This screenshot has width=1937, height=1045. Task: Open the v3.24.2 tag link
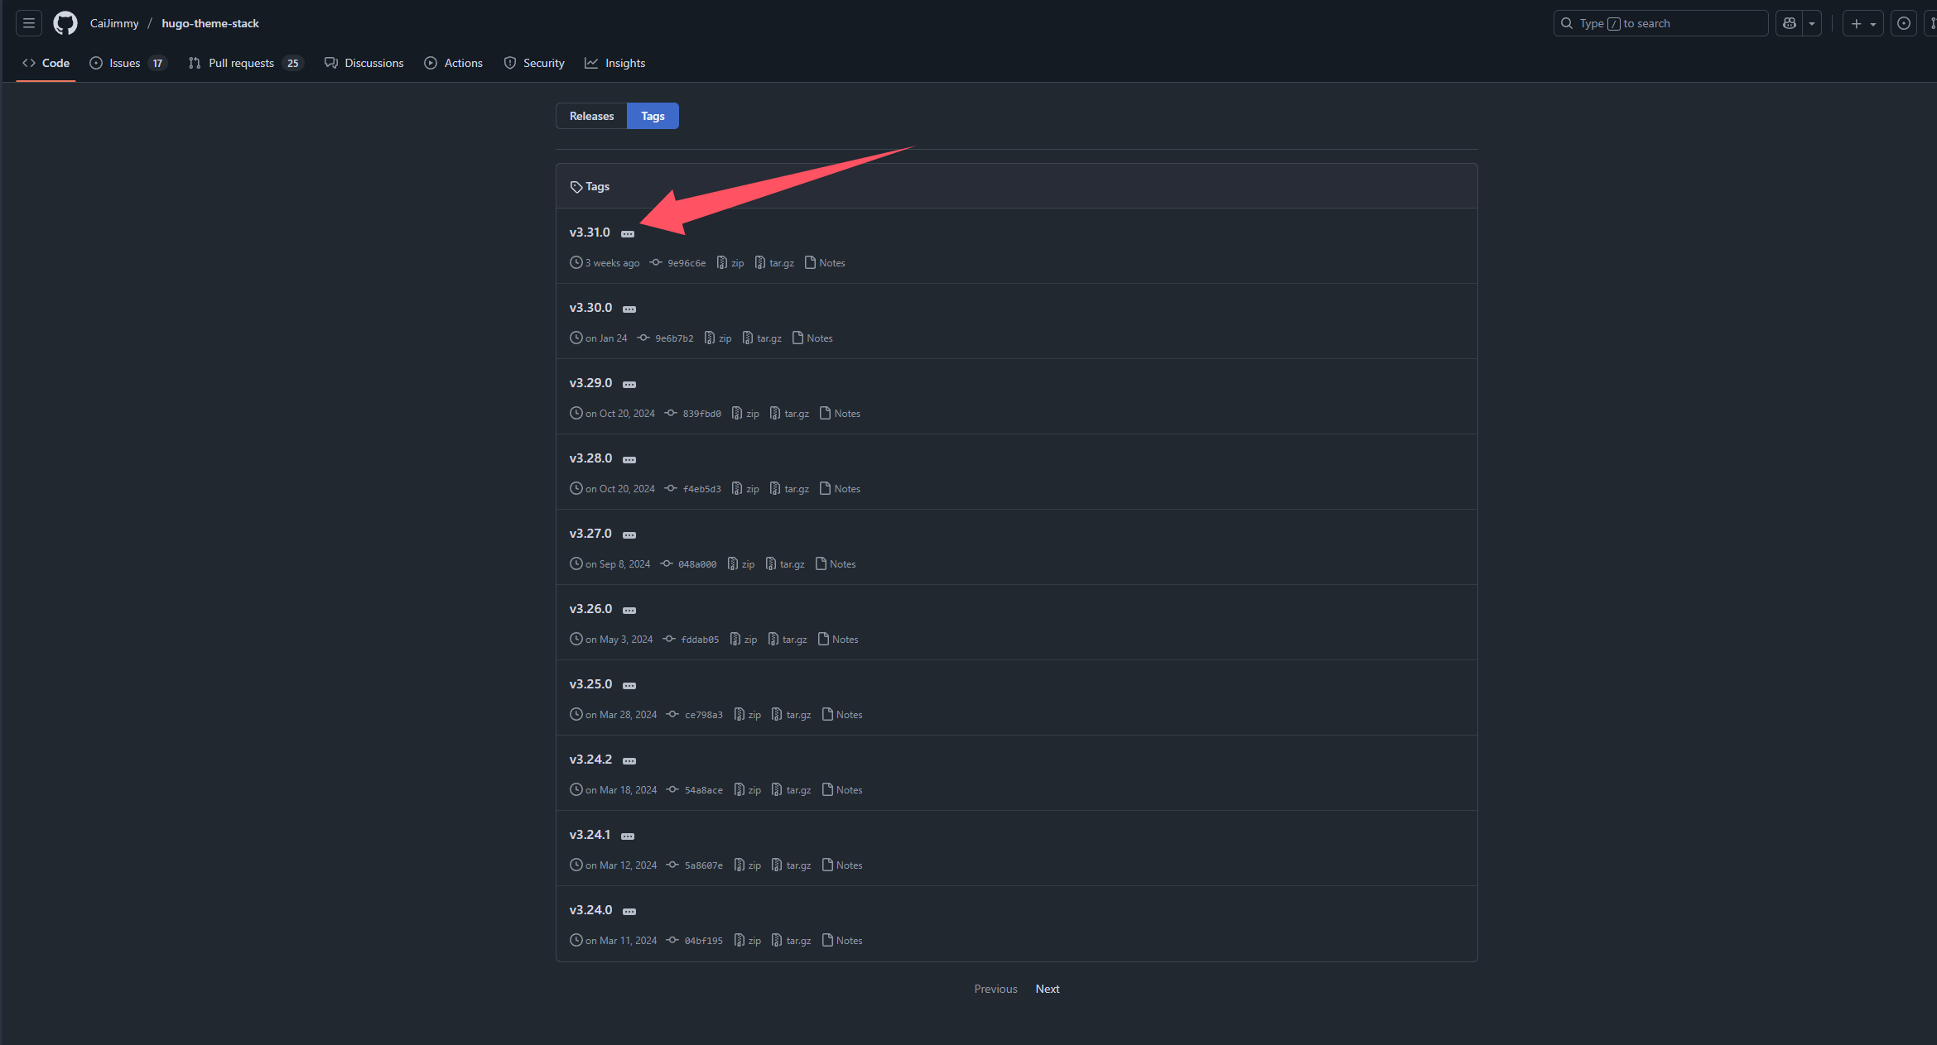590,760
